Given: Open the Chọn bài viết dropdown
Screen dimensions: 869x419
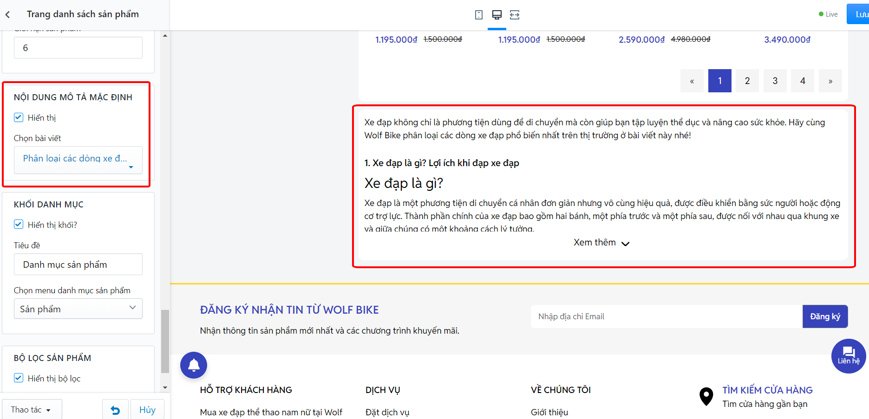Looking at the screenshot, I should point(78,160).
